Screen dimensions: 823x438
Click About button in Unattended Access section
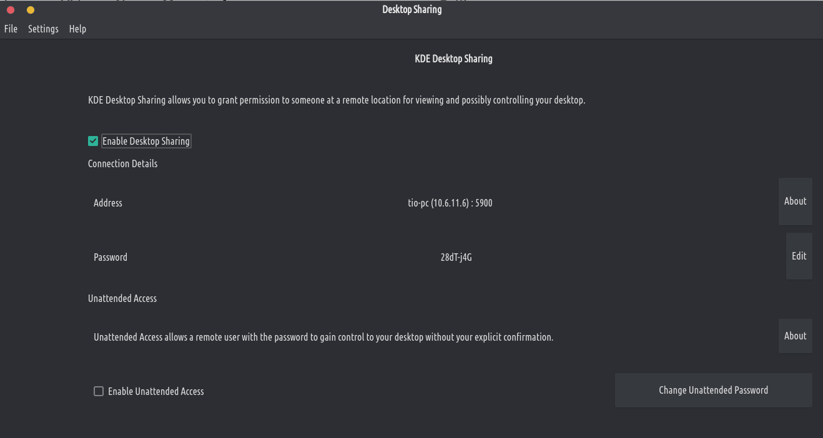(795, 336)
